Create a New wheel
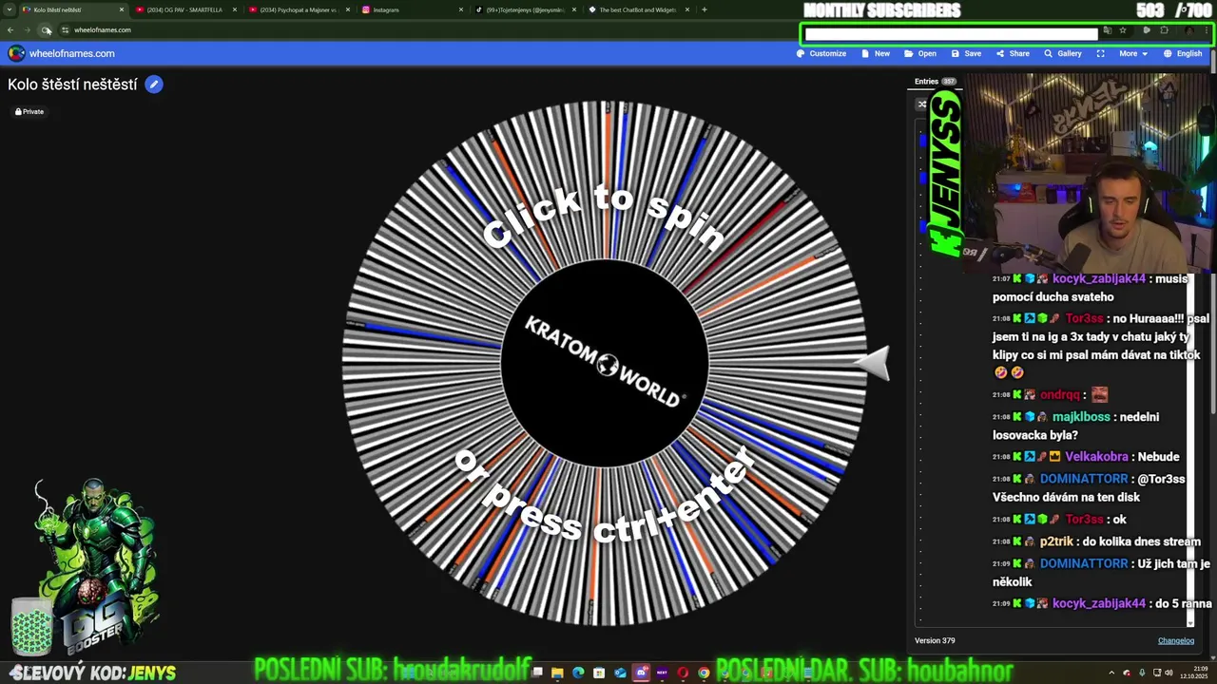 click(x=876, y=54)
